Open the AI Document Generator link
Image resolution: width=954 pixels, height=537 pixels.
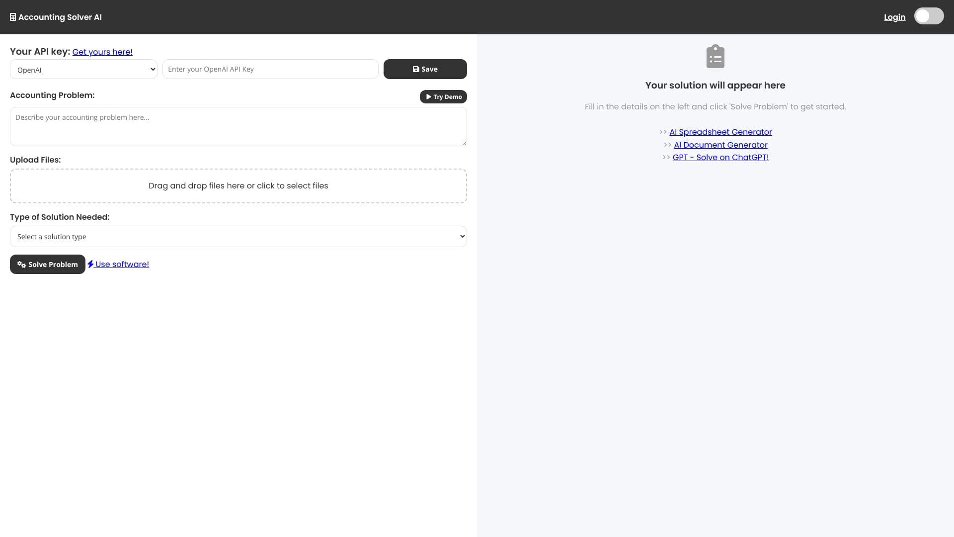(x=720, y=145)
